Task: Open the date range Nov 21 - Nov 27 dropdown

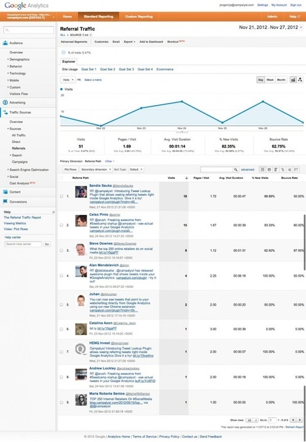Action: [x=271, y=28]
